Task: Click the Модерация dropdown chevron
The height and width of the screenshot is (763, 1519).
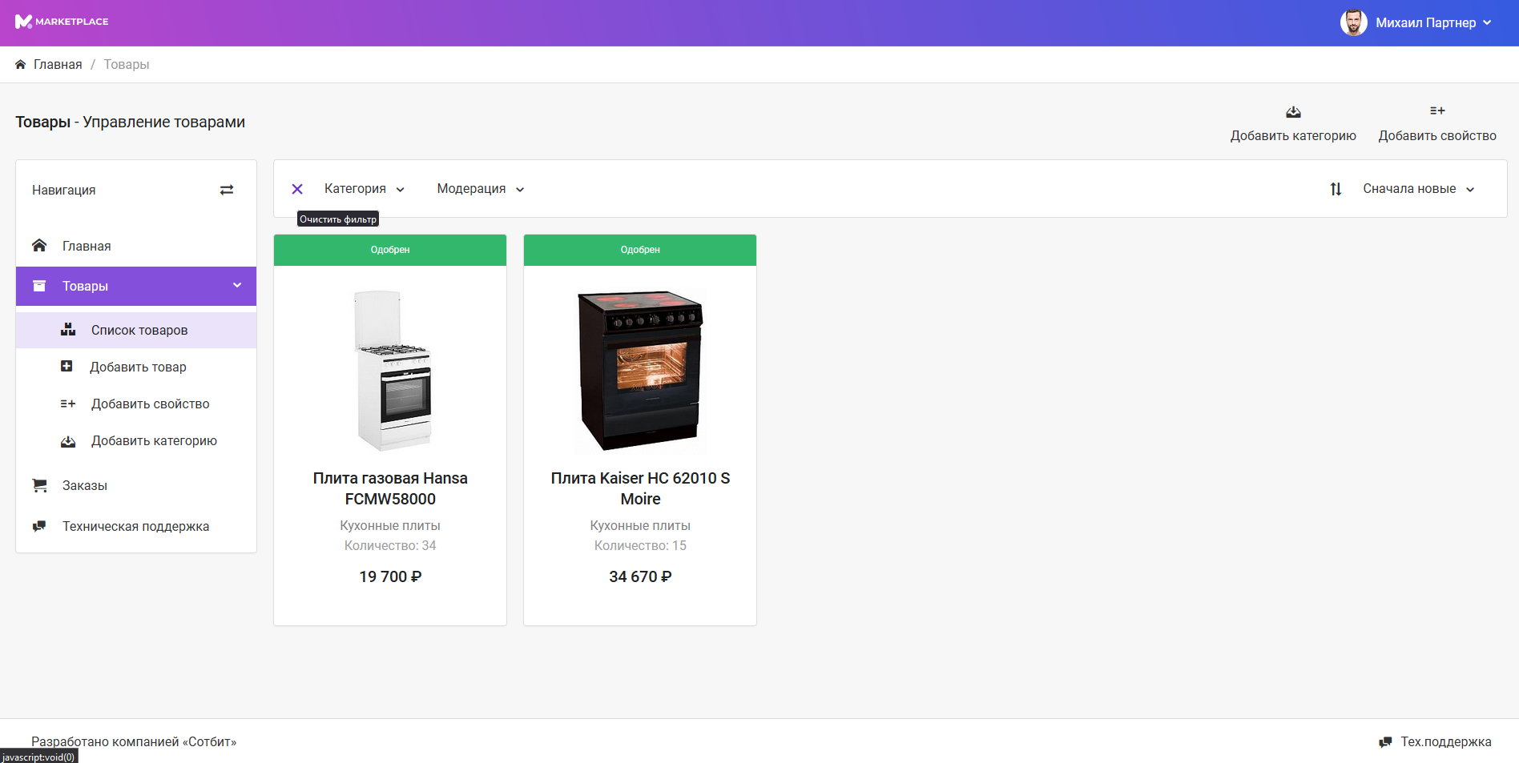Action: (x=520, y=190)
